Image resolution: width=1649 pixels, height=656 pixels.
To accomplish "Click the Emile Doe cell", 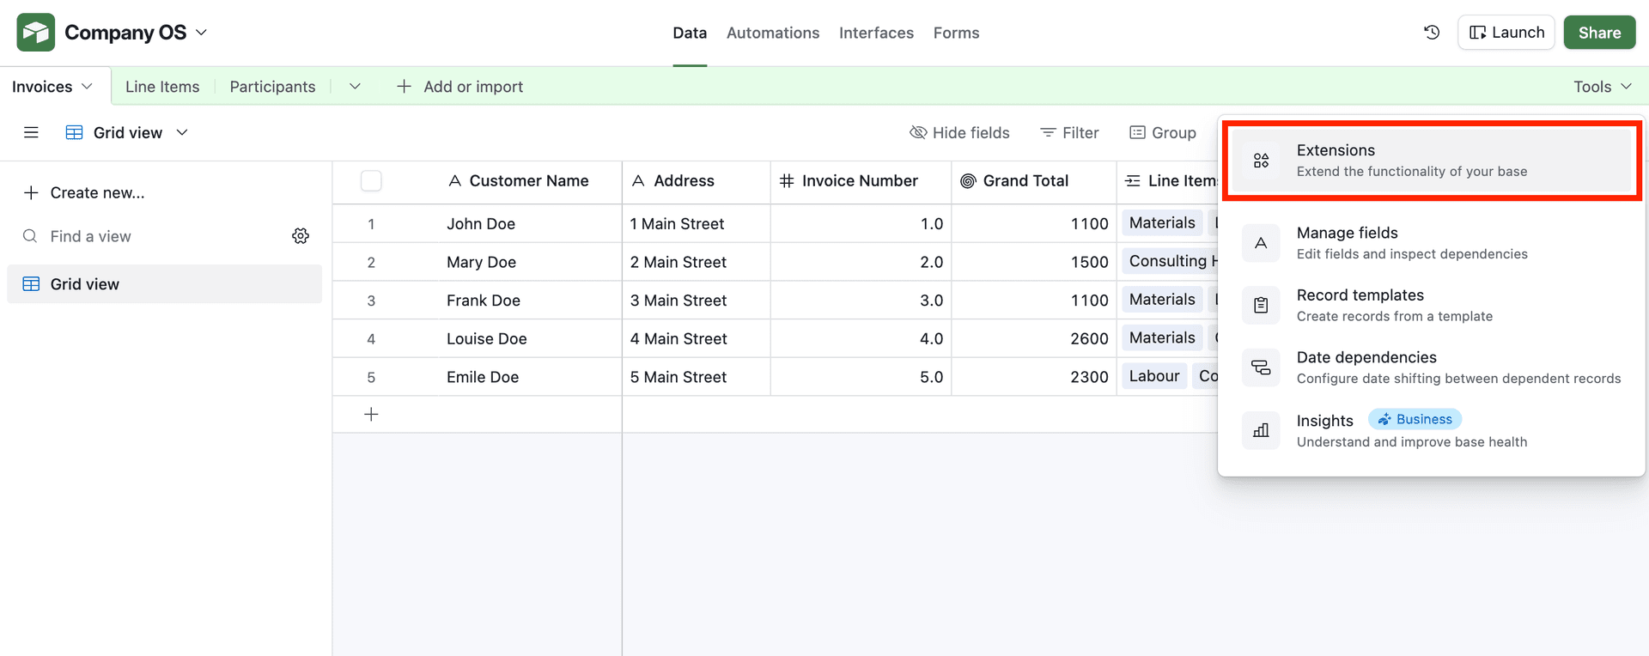I will (x=530, y=377).
